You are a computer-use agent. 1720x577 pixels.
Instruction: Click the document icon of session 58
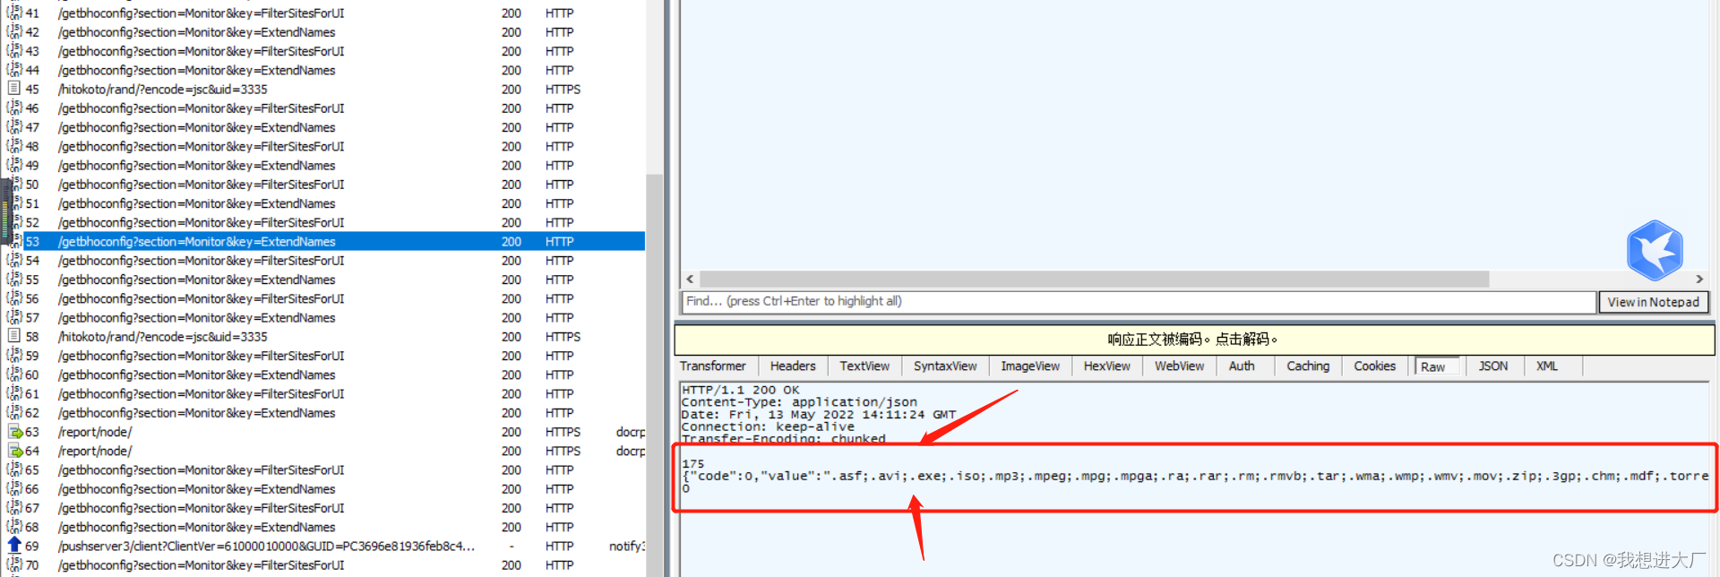pyautogui.click(x=14, y=336)
